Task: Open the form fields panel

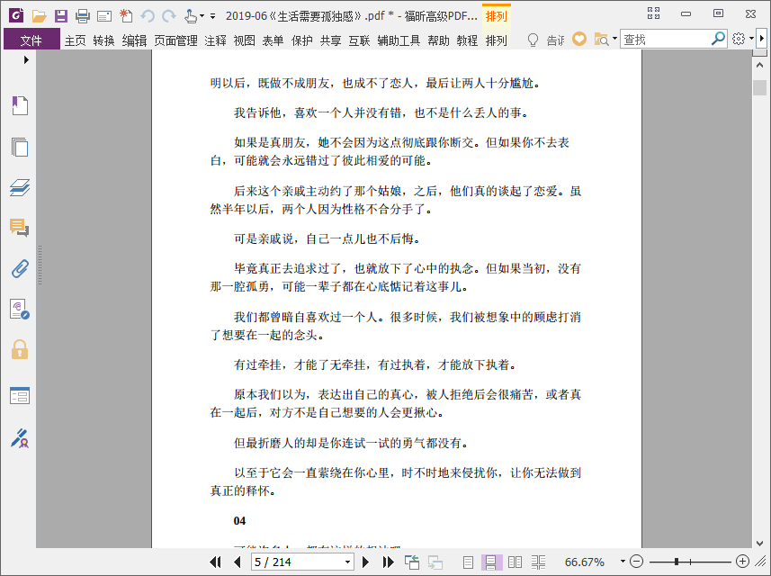Action: pos(20,395)
